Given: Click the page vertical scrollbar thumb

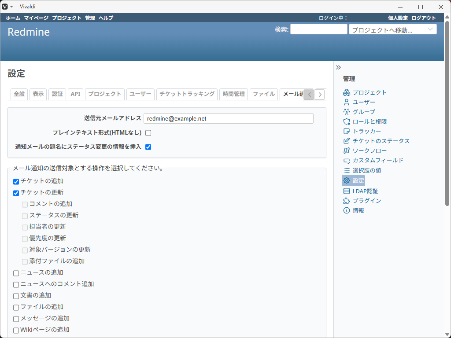Looking at the screenshot, I should tap(447, 113).
